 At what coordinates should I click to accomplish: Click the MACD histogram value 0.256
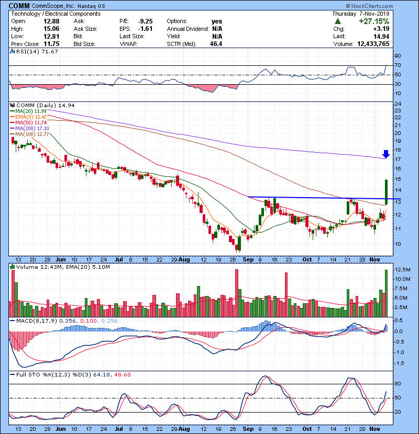tap(109, 321)
